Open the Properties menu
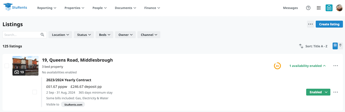The width and height of the screenshot is (345, 112). tap(74, 8)
